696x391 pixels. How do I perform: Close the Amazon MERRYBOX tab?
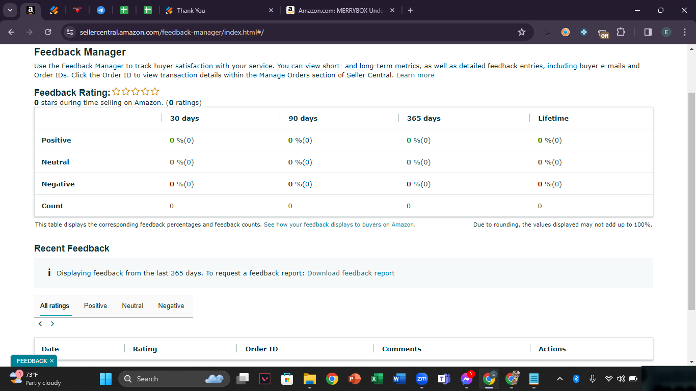(x=392, y=10)
